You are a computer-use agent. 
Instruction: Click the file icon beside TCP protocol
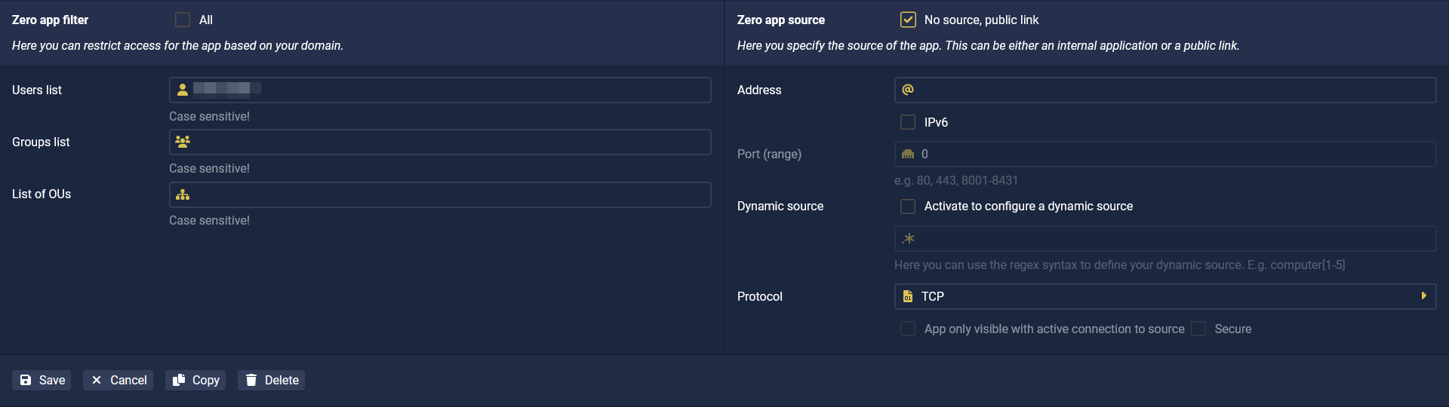tap(908, 296)
